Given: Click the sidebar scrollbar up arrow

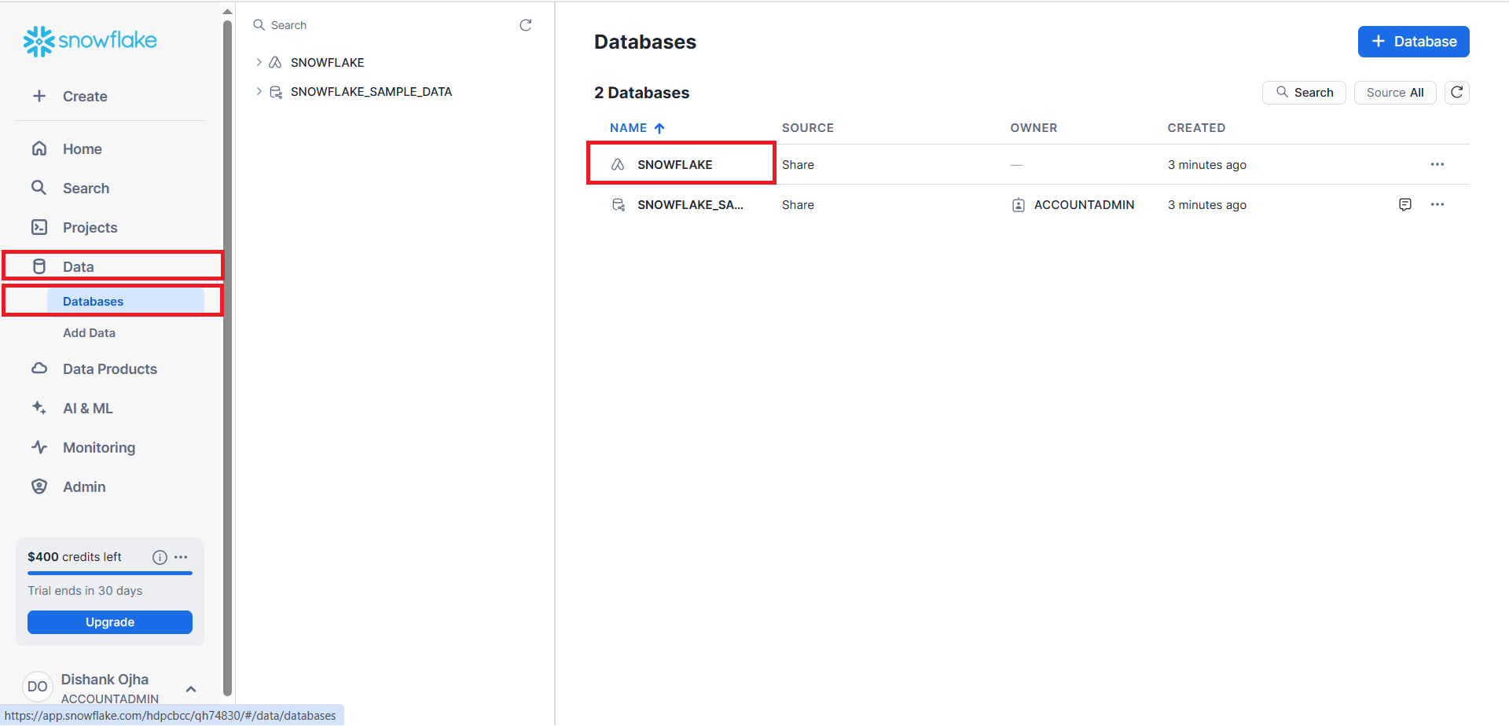Looking at the screenshot, I should pos(228,11).
